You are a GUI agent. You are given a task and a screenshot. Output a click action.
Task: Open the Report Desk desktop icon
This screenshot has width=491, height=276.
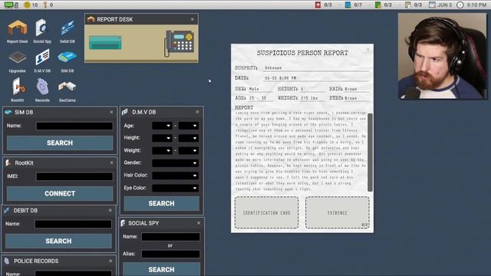click(x=17, y=31)
